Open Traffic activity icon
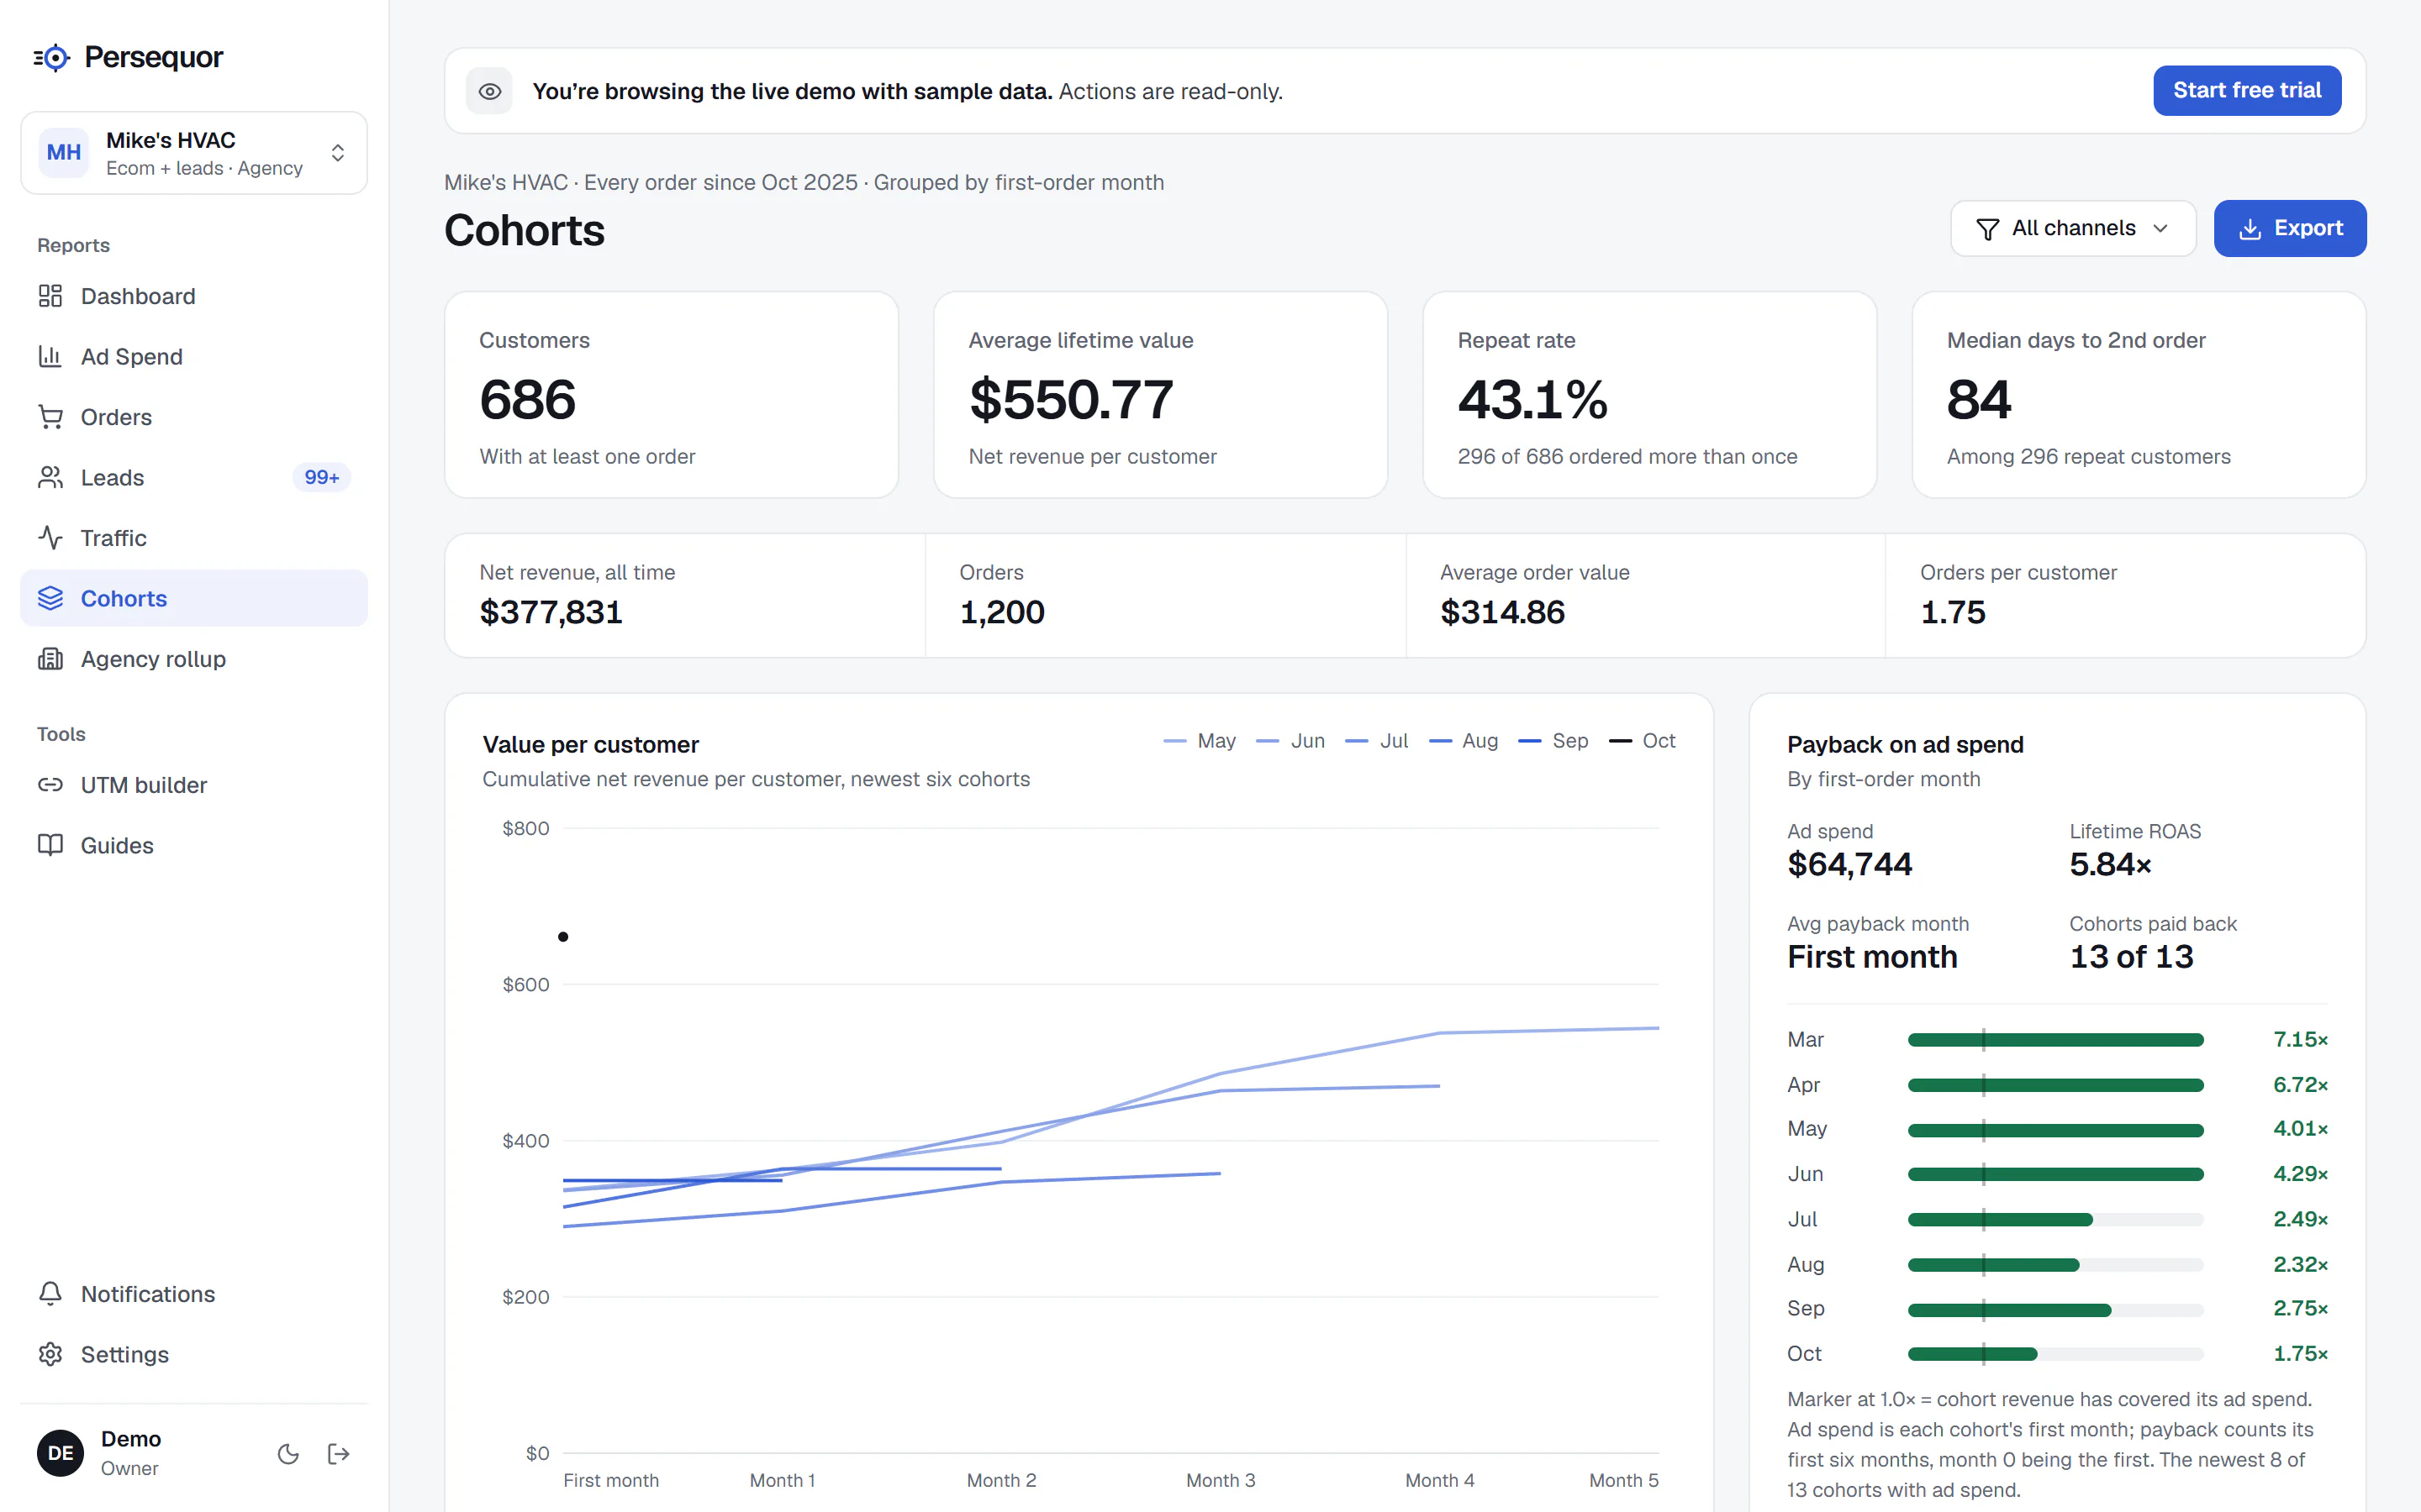The image size is (2421, 1512). [x=50, y=538]
